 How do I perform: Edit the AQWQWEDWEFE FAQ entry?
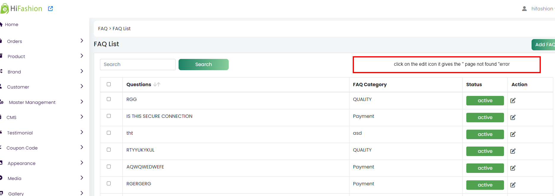pyautogui.click(x=513, y=168)
